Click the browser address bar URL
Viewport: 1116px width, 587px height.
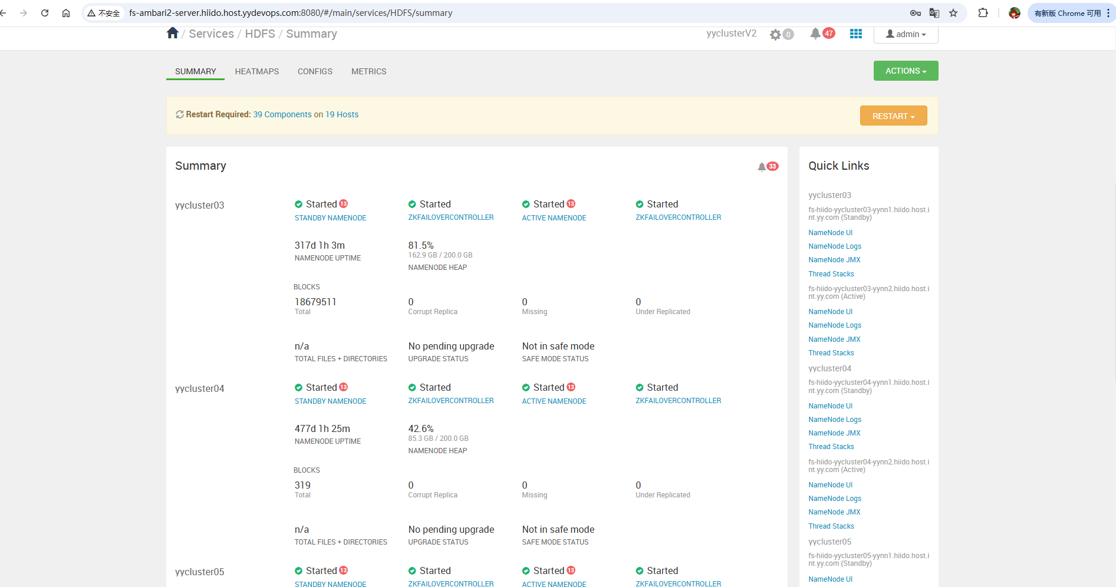(x=291, y=13)
